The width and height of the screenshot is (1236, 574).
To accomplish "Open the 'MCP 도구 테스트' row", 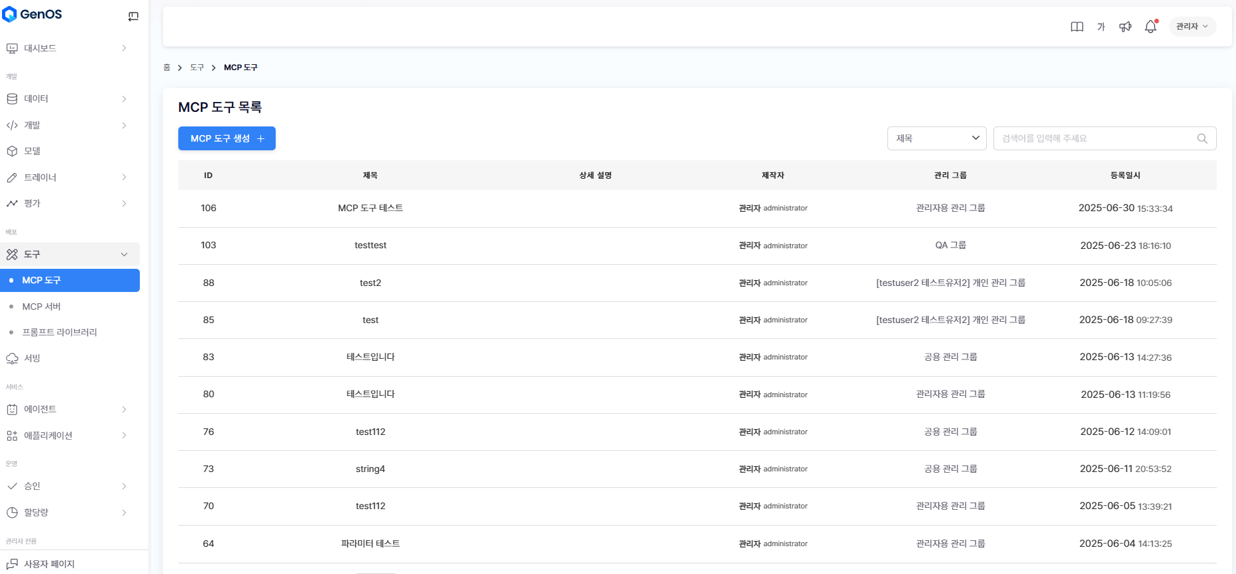I will pyautogui.click(x=370, y=208).
